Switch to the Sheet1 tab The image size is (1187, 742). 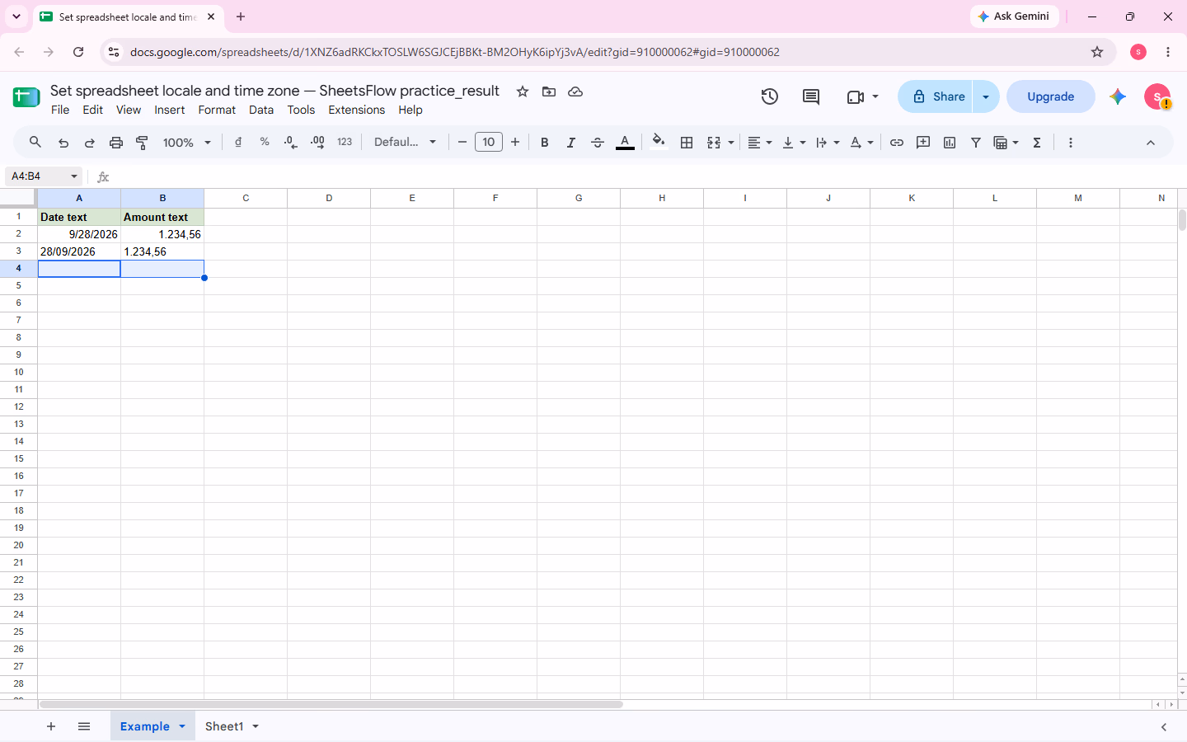[224, 726]
